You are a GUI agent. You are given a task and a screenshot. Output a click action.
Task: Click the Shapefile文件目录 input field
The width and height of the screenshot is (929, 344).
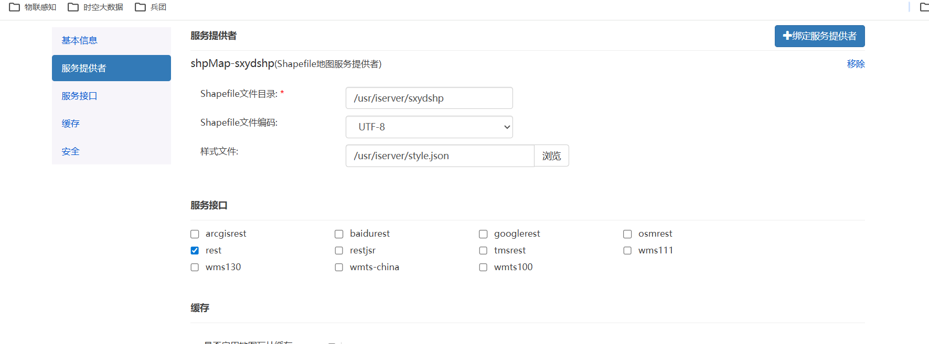click(x=429, y=98)
